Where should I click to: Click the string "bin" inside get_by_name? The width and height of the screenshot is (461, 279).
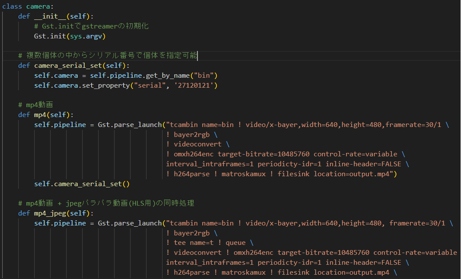(x=204, y=76)
